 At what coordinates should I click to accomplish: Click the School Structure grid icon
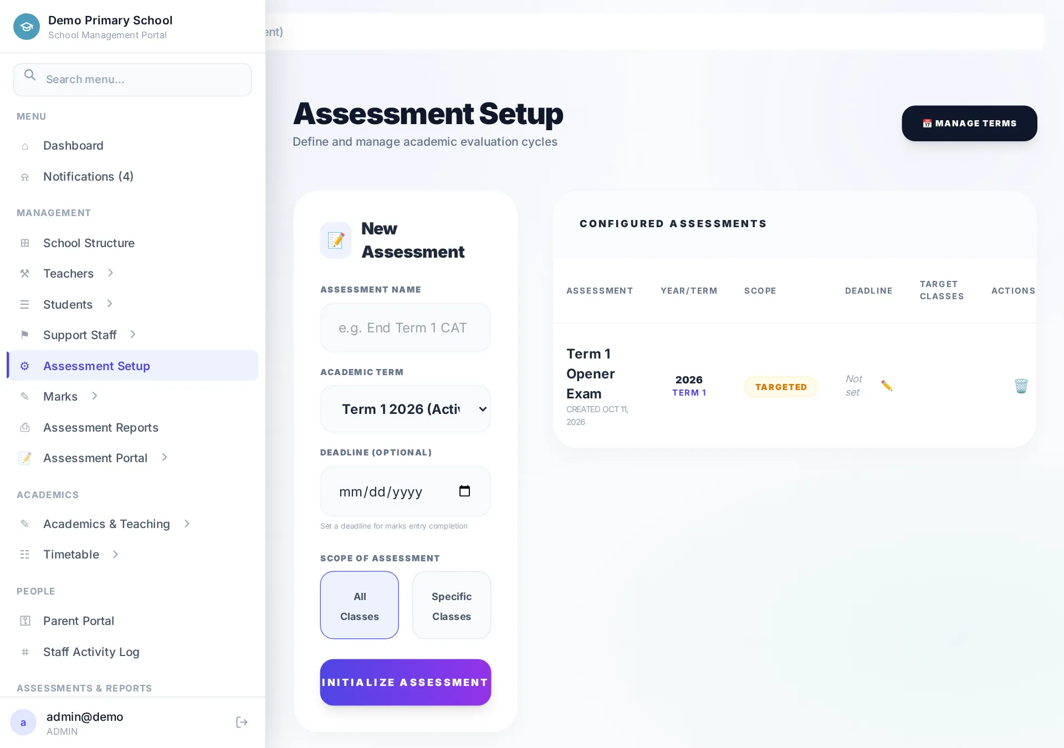pos(25,243)
